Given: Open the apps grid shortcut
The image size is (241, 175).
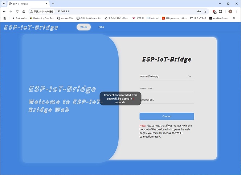Looking at the screenshot, I should (x=5, y=18).
